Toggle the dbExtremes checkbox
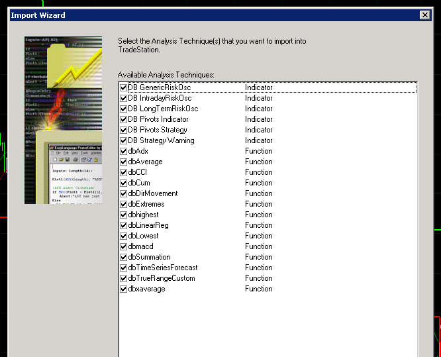Screen dimensions: 441x357 [x=124, y=204]
